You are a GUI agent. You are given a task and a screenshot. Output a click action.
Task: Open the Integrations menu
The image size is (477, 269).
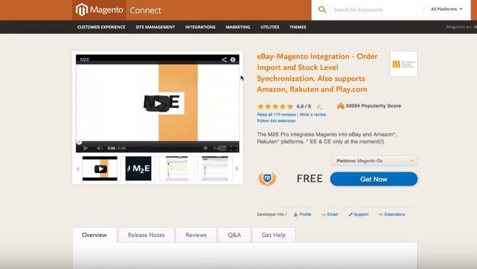tap(200, 27)
